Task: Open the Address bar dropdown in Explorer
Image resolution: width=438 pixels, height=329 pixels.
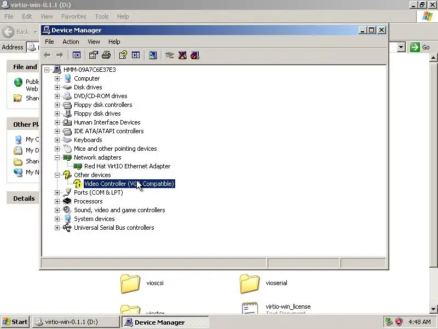Action: pyautogui.click(x=401, y=47)
